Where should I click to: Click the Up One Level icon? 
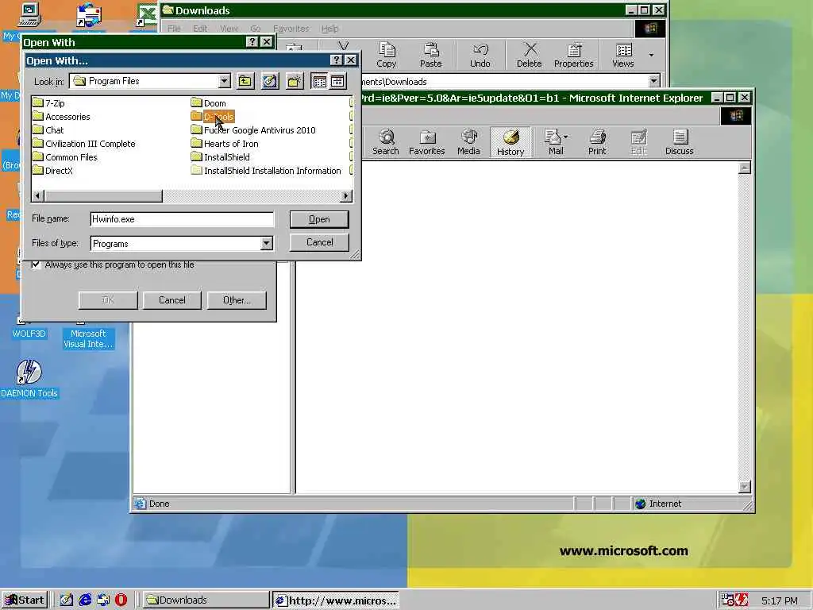[x=245, y=81]
